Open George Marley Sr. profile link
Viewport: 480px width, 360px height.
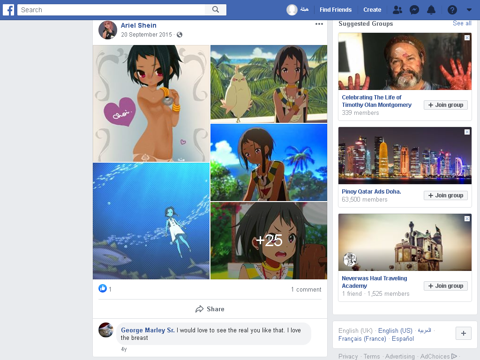click(148, 330)
